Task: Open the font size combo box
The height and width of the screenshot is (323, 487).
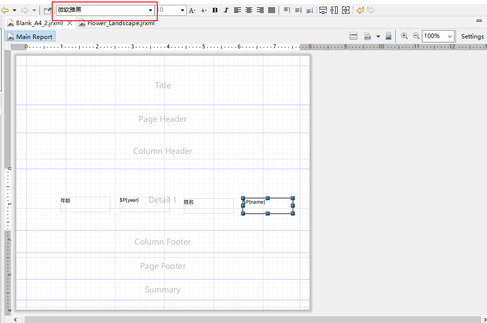Action: point(171,10)
